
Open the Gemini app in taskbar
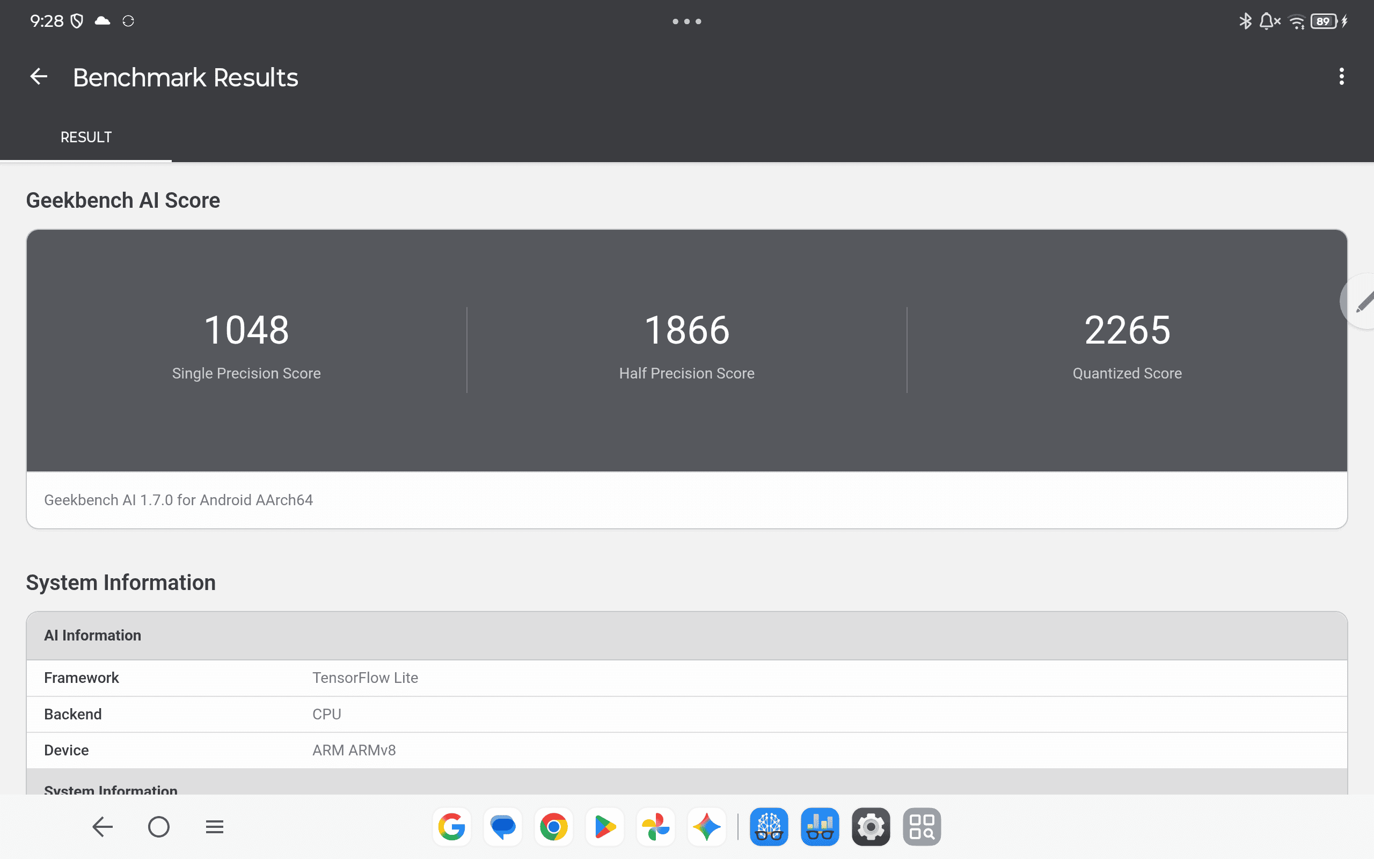[x=706, y=827]
